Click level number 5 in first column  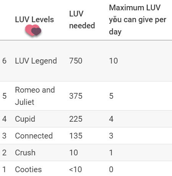click(x=4, y=96)
